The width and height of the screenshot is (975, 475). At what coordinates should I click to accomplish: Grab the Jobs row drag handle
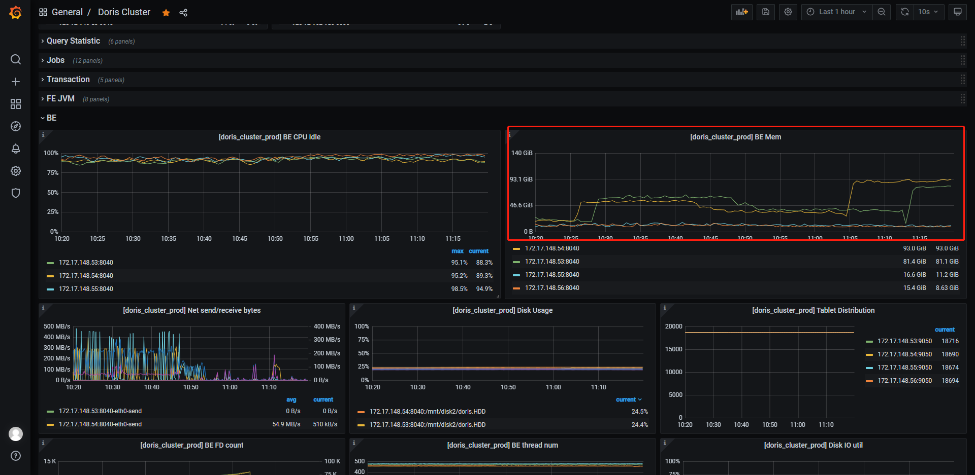click(x=962, y=60)
